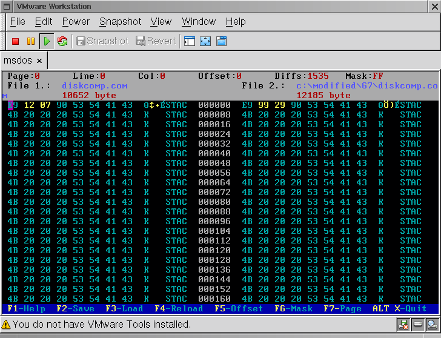Click the F3-Load label
Screen dimensions: 441x338
coord(124,309)
